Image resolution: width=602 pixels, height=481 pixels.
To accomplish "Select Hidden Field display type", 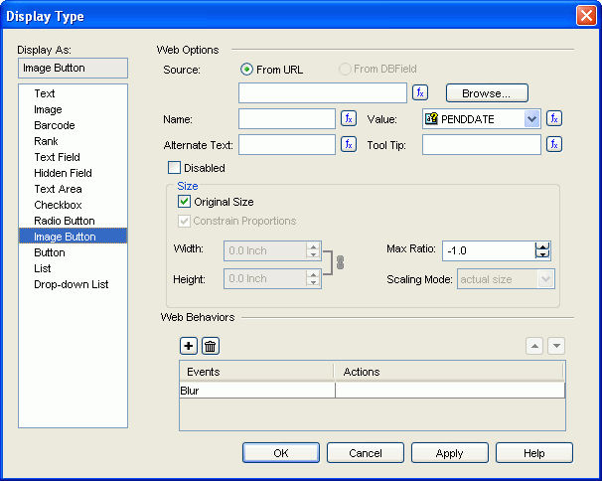I will coord(73,173).
